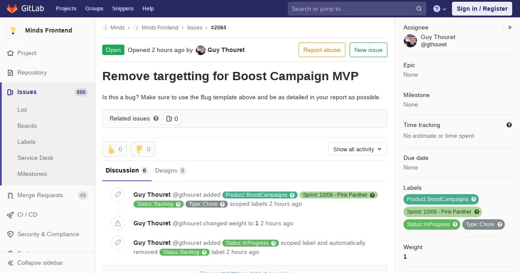Click the CI / CD rocket icon
The height and width of the screenshot is (273, 520).
pyautogui.click(x=10, y=214)
